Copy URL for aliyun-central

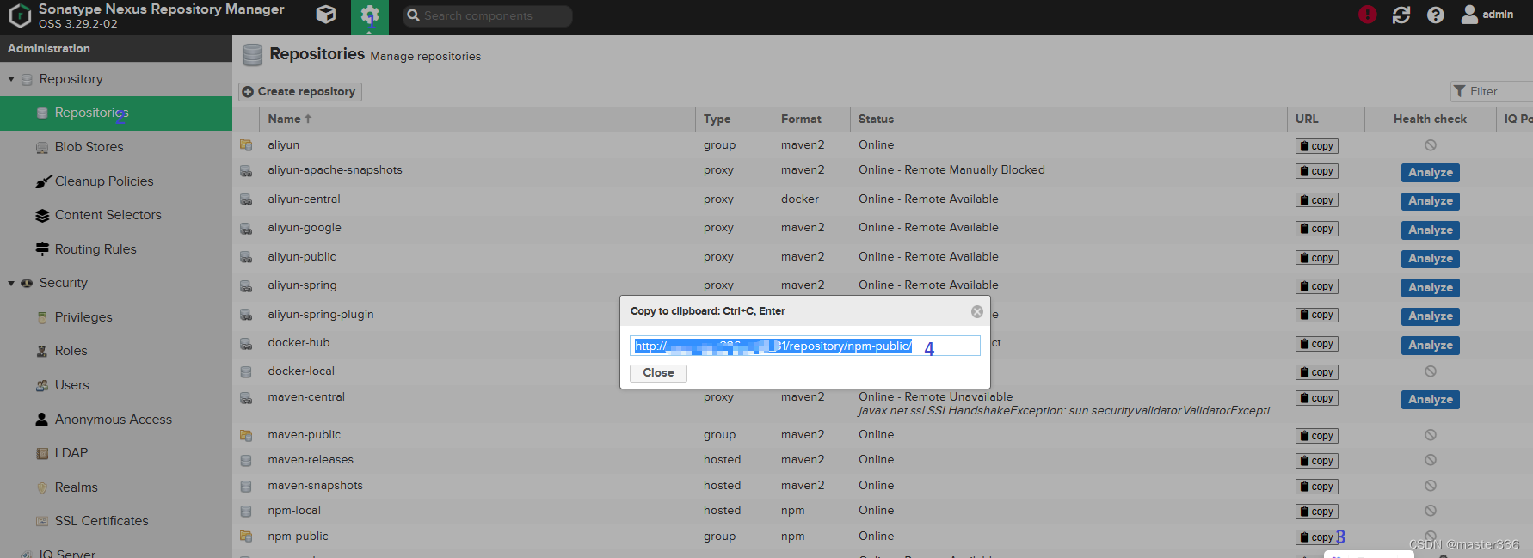[1316, 200]
